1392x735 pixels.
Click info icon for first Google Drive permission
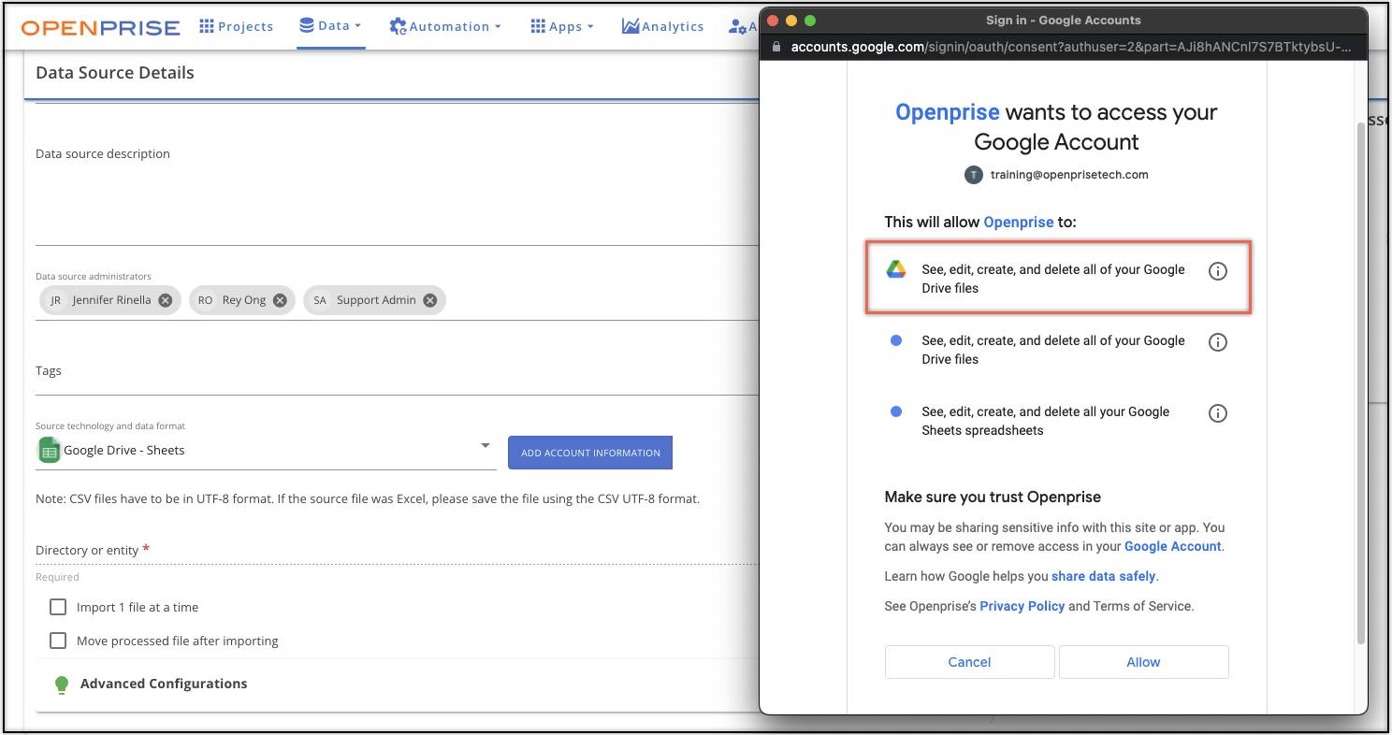point(1217,271)
